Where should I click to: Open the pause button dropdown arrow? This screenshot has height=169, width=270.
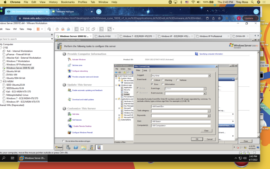click(x=42, y=29)
